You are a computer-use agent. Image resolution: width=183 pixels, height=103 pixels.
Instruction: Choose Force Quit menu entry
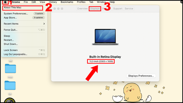(10, 30)
